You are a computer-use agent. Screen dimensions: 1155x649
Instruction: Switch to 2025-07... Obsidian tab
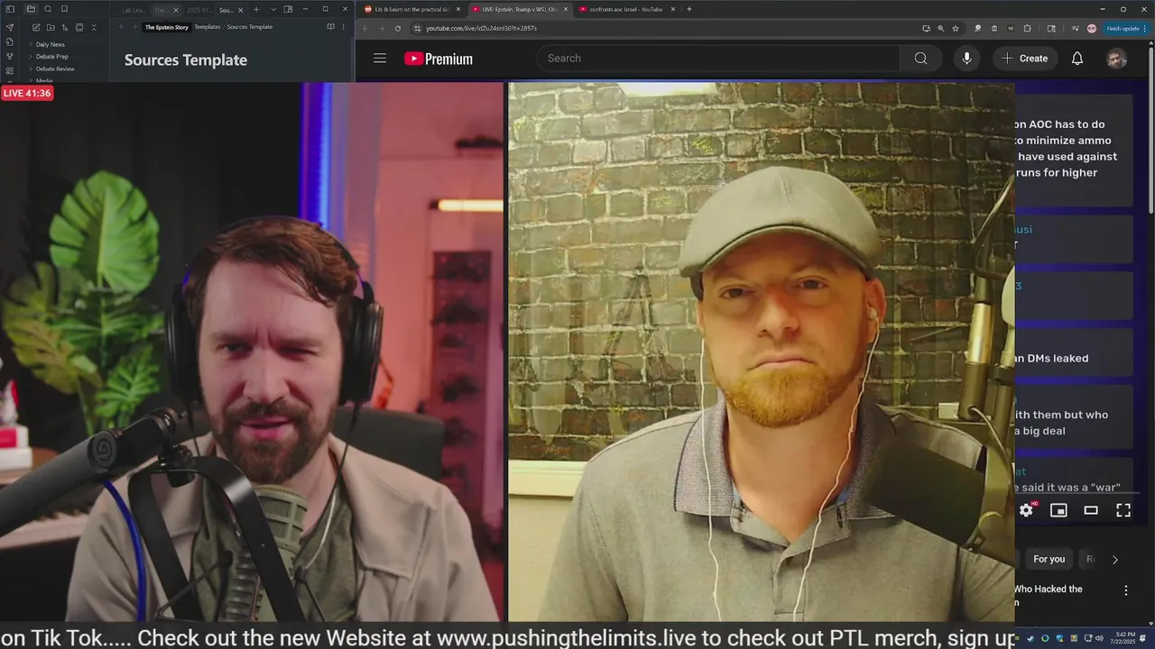[199, 10]
